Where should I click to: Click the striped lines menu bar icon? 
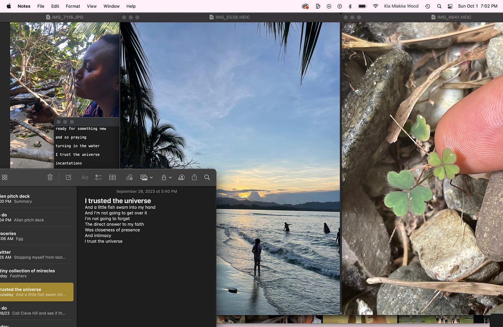pos(318,6)
